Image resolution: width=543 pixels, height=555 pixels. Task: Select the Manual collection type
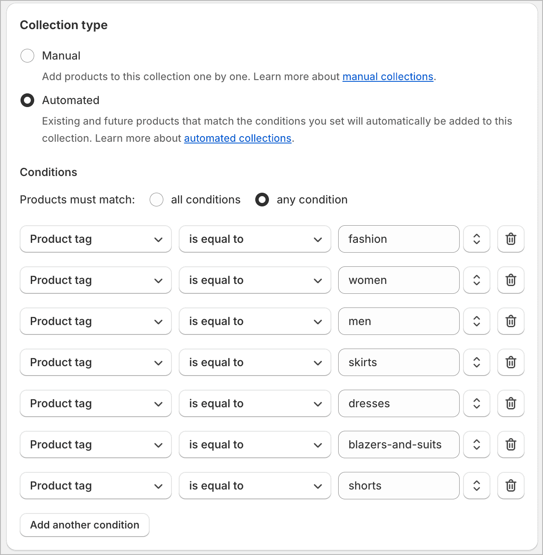(x=27, y=56)
